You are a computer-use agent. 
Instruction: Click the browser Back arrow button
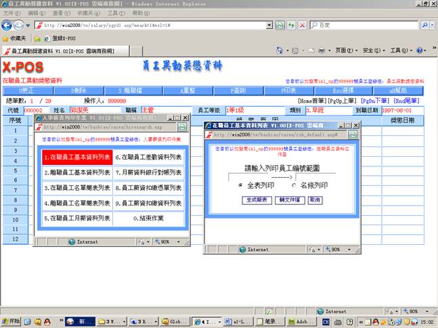(8, 25)
